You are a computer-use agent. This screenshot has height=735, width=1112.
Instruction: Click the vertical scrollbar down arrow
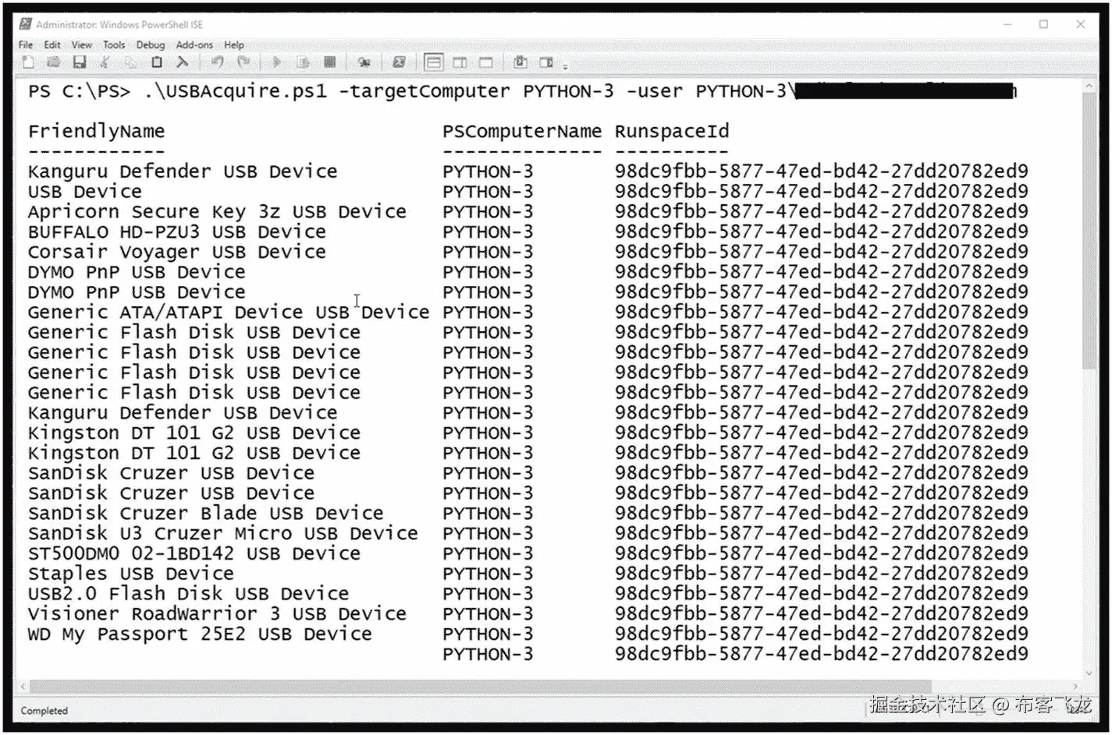(1089, 674)
